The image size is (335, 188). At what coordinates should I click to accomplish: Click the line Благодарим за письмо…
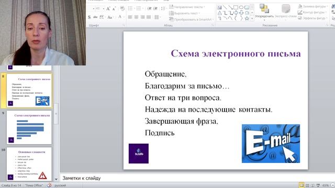tap(187, 86)
